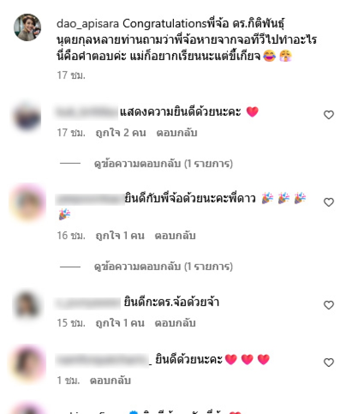Expand replies under the first comment
This screenshot has height=414, width=346.
tap(163, 164)
